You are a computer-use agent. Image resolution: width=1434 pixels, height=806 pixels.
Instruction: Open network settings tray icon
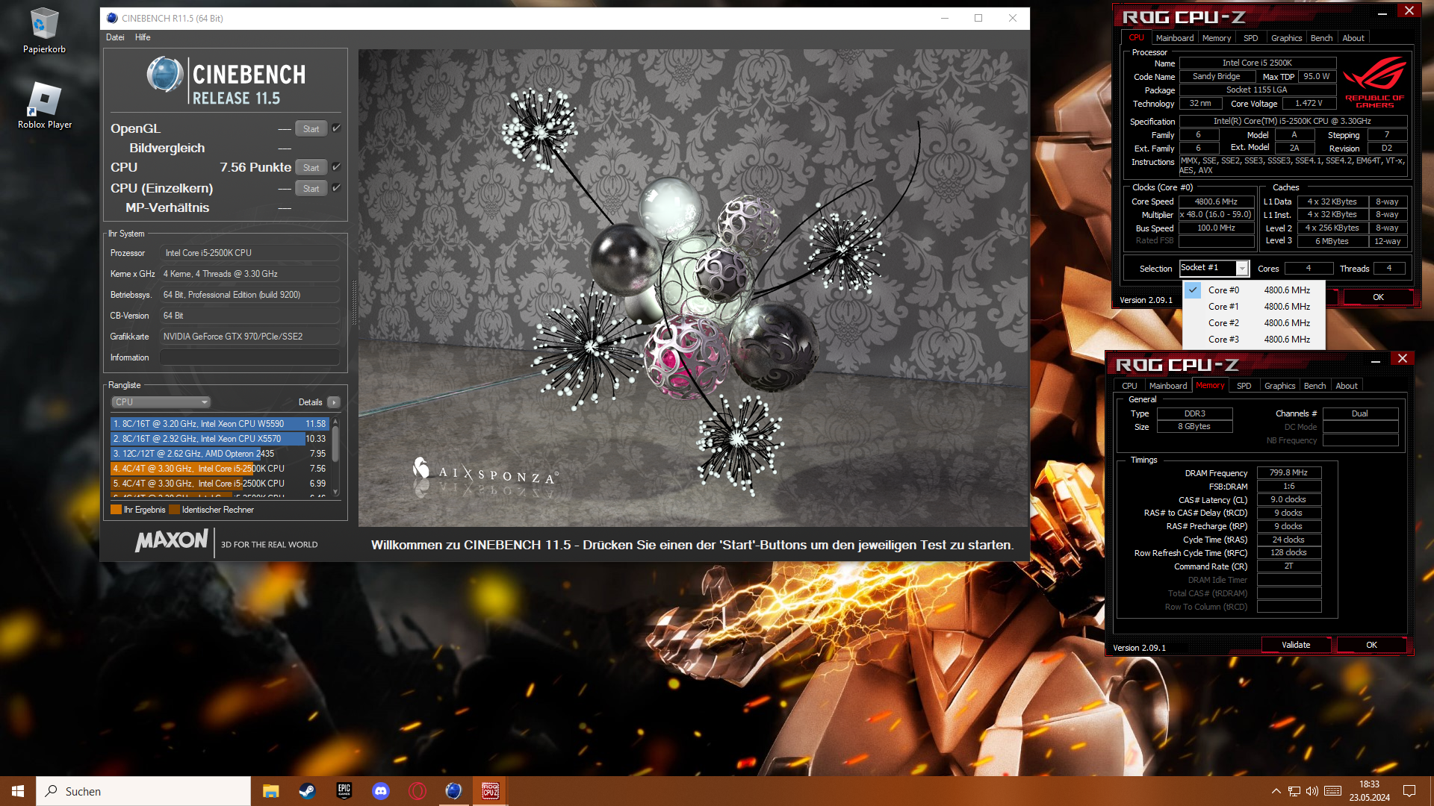click(x=1294, y=791)
